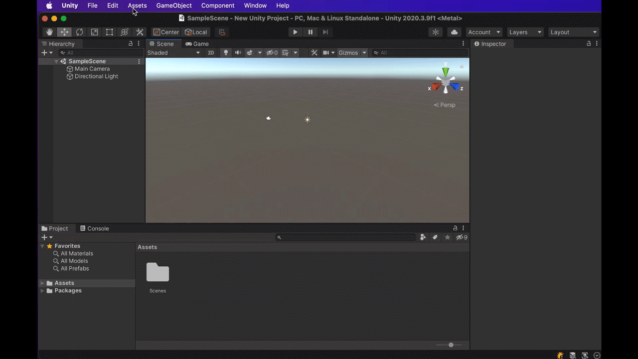Click the Pause button
Viewport: 638px width, 359px height.
click(x=310, y=32)
